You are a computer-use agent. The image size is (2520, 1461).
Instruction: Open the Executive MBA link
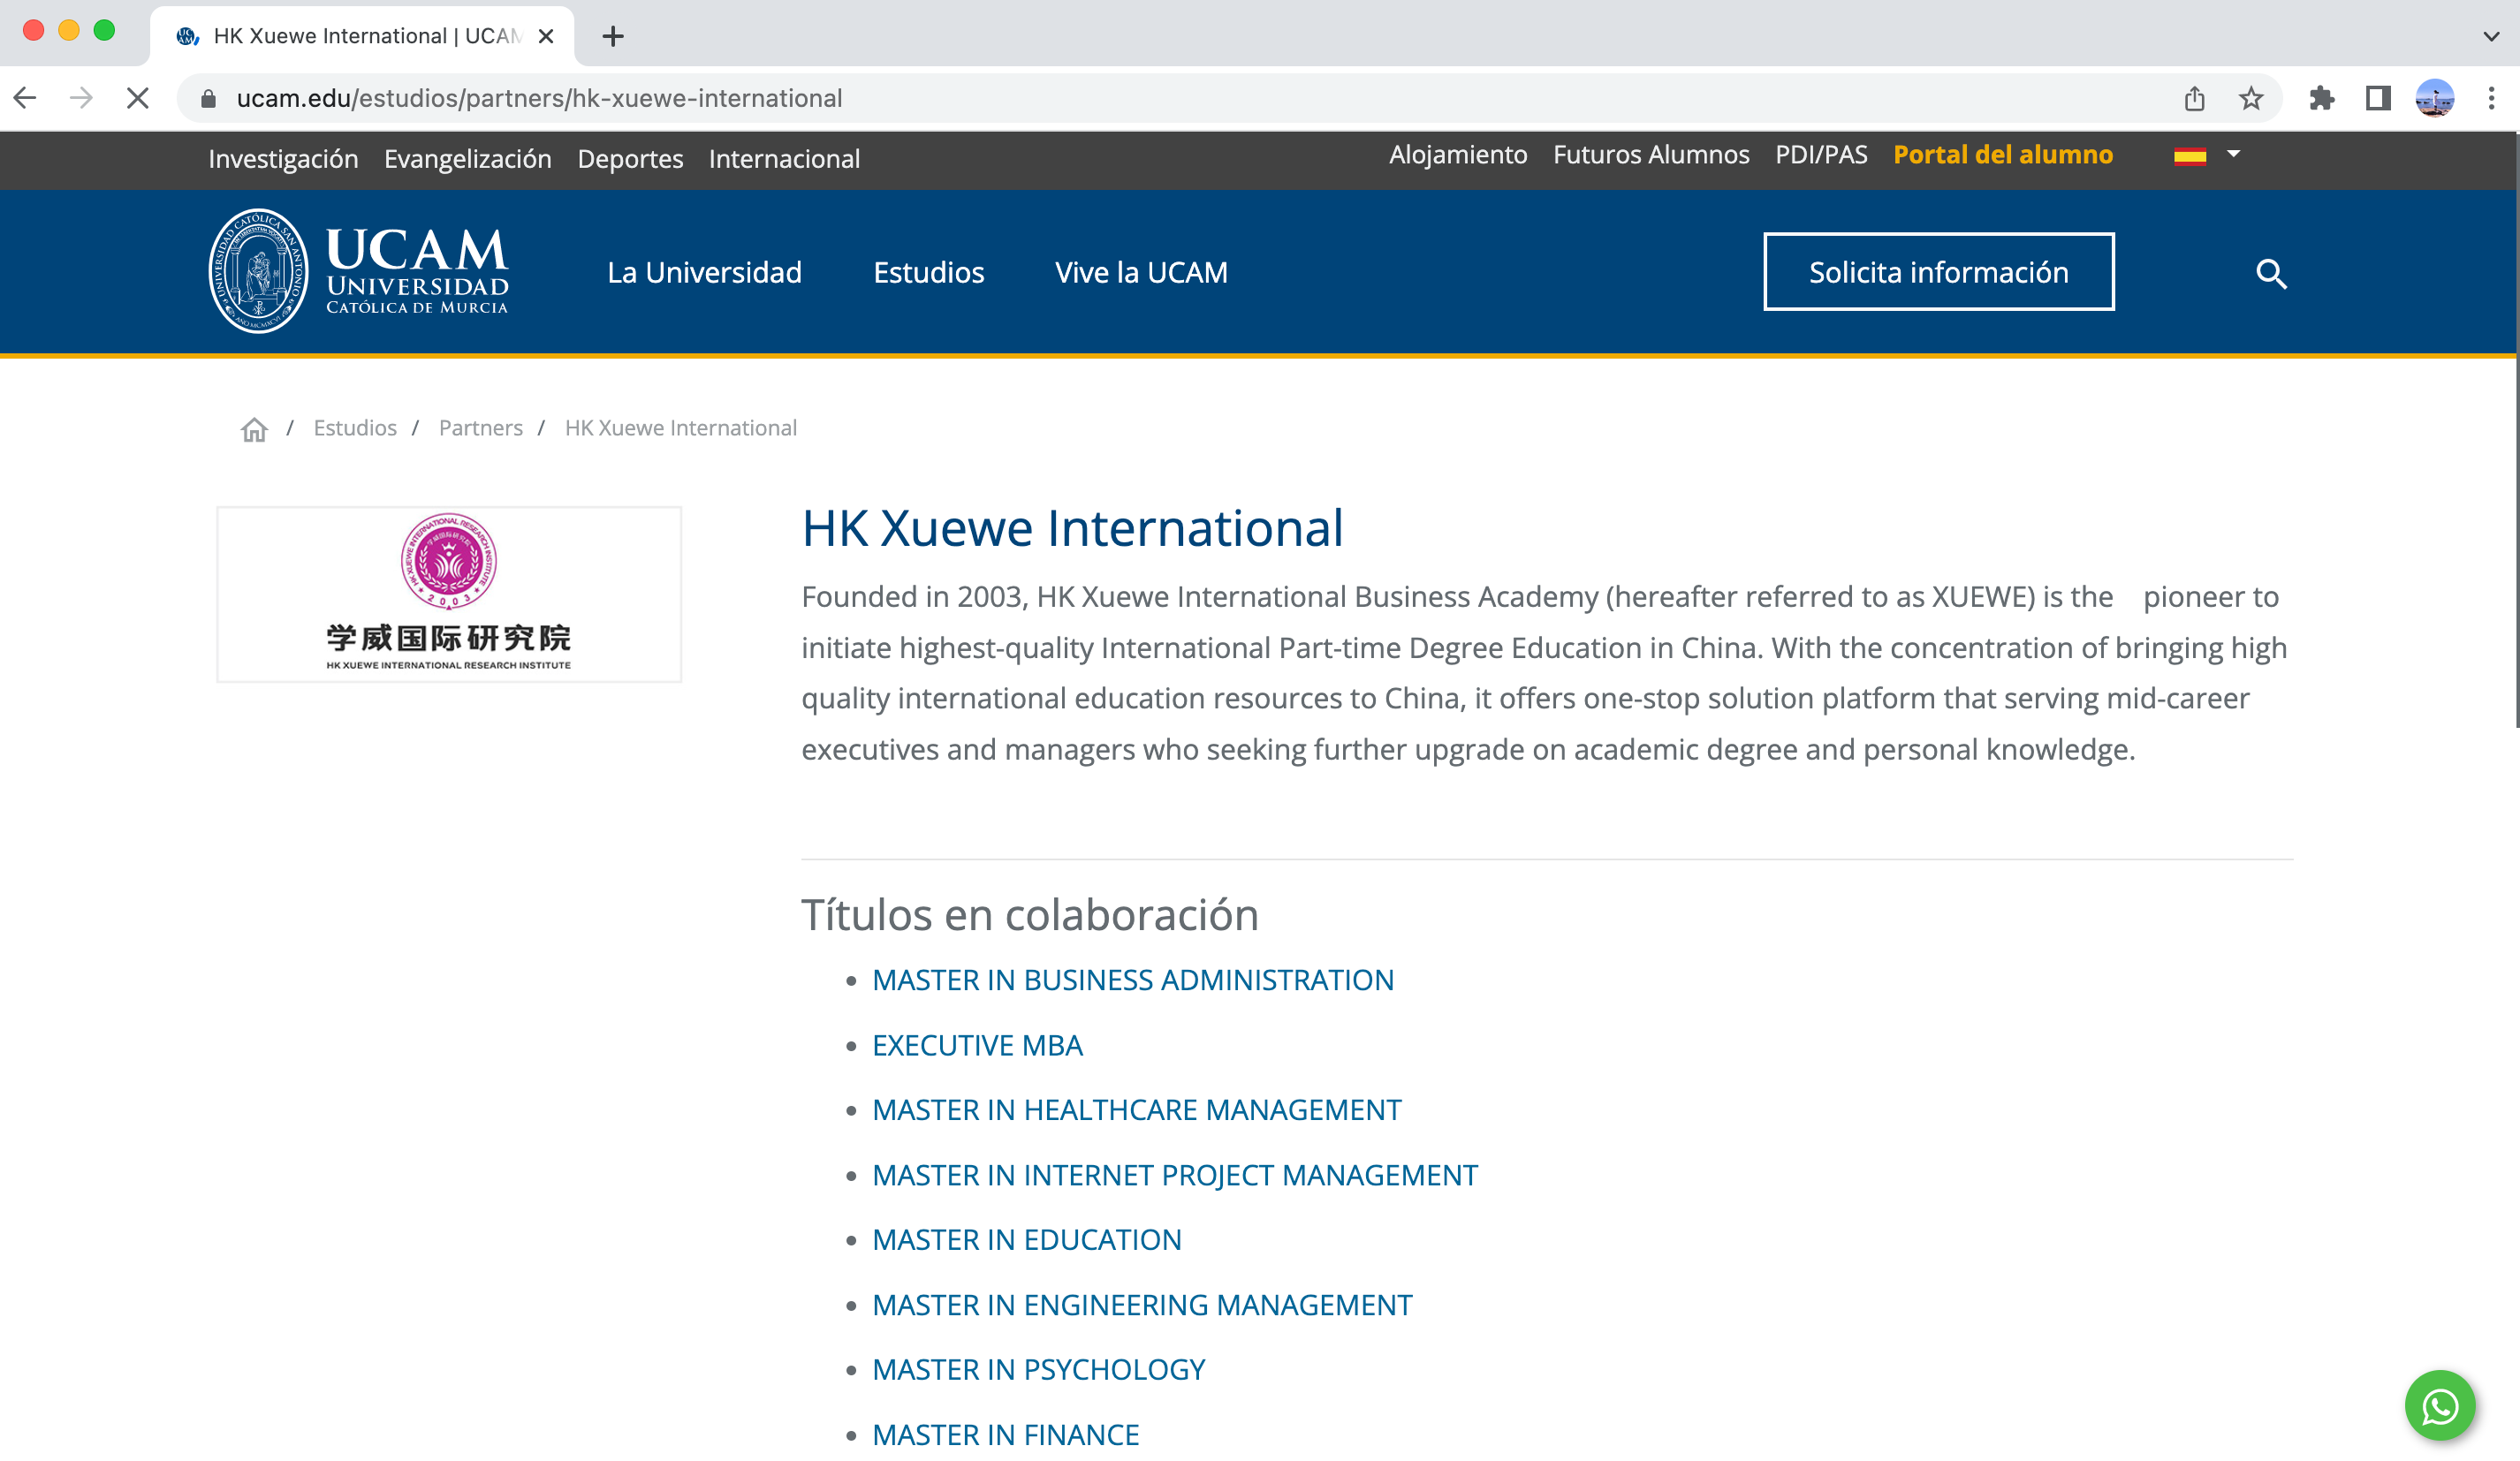(976, 1045)
